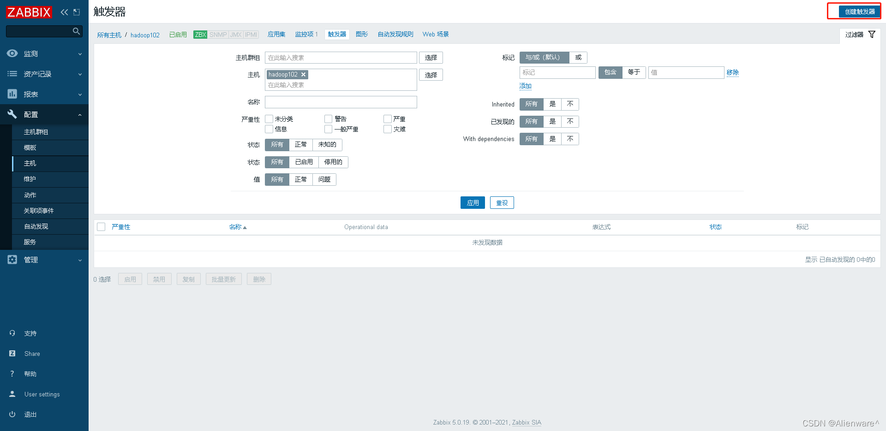Click 重设 filter button
886x431 pixels.
(502, 203)
